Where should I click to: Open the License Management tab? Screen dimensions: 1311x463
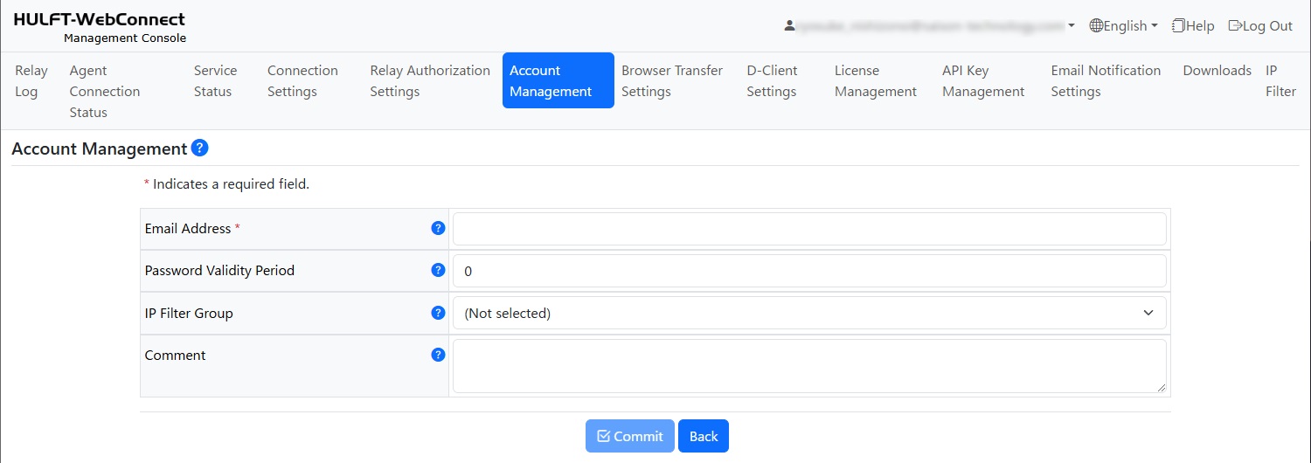[875, 81]
